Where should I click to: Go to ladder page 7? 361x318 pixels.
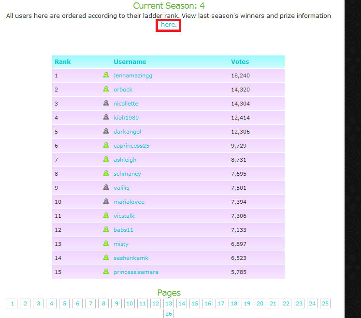(x=90, y=303)
